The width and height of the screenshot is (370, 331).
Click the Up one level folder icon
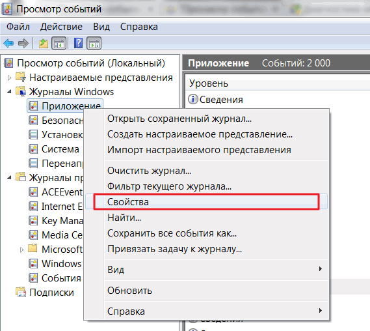pos(44,43)
